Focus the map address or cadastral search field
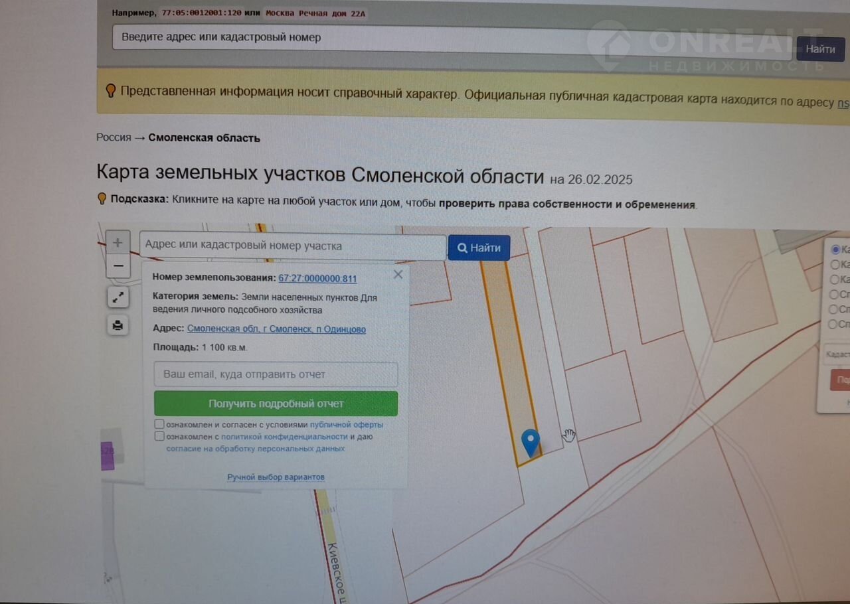The width and height of the screenshot is (850, 604). [x=292, y=246]
